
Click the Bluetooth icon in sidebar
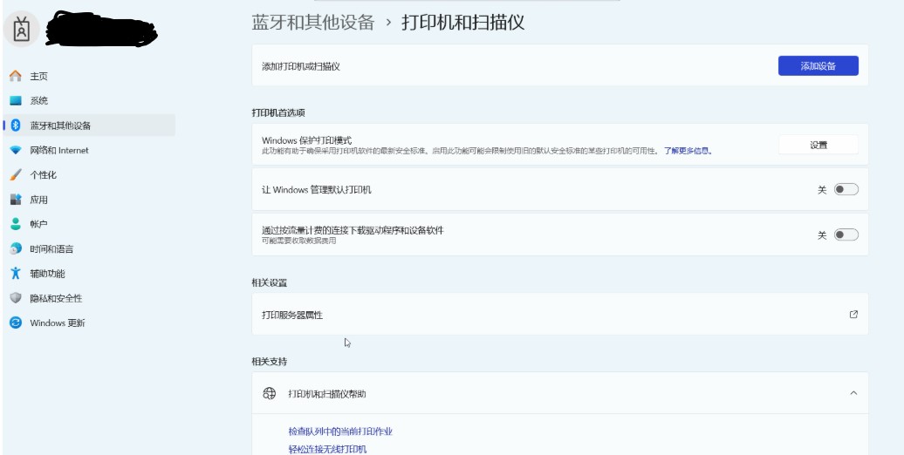point(16,126)
